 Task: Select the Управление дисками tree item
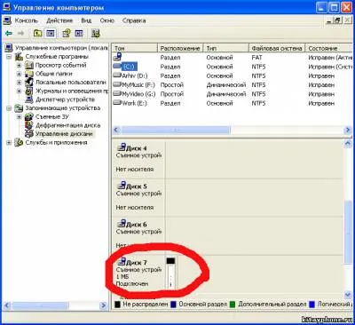click(64, 134)
